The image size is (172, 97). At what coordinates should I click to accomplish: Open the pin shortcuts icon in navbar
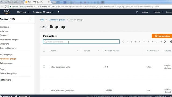(59, 12)
